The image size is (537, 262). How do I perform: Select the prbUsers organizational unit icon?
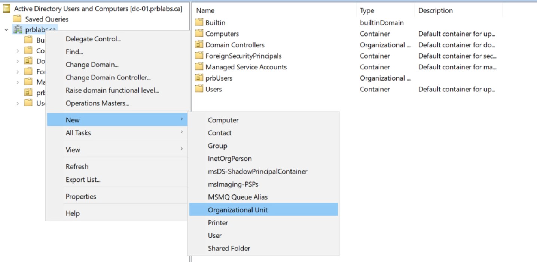199,78
